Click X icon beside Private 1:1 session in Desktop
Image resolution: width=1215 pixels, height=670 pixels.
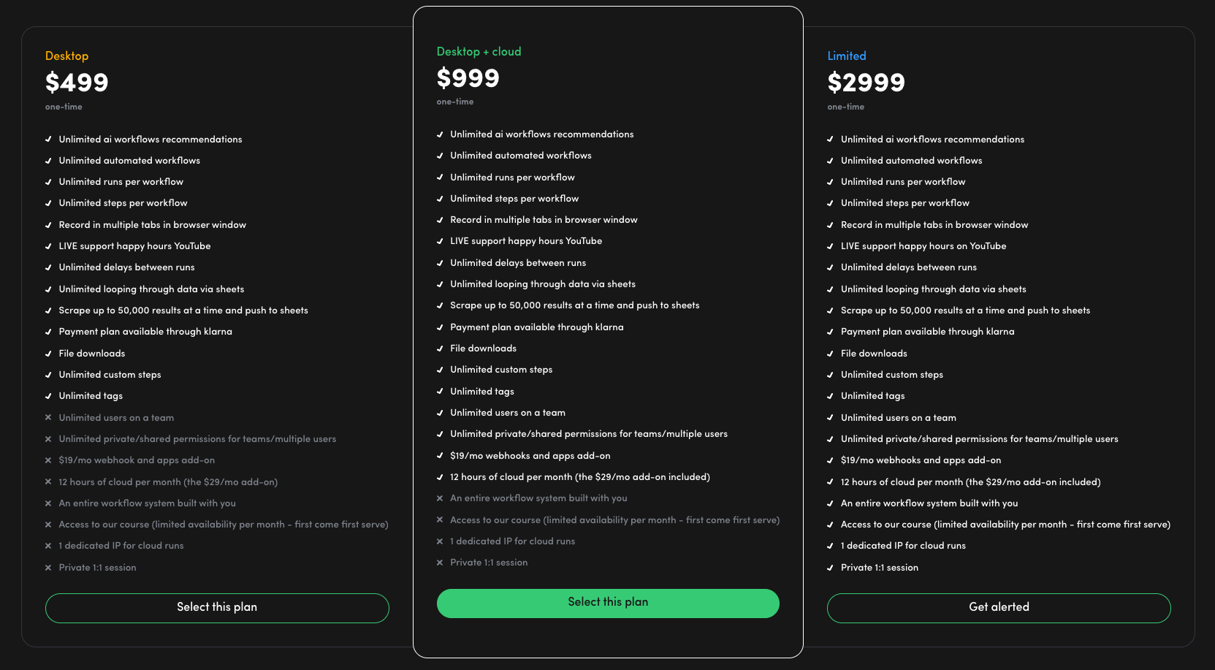(x=48, y=568)
